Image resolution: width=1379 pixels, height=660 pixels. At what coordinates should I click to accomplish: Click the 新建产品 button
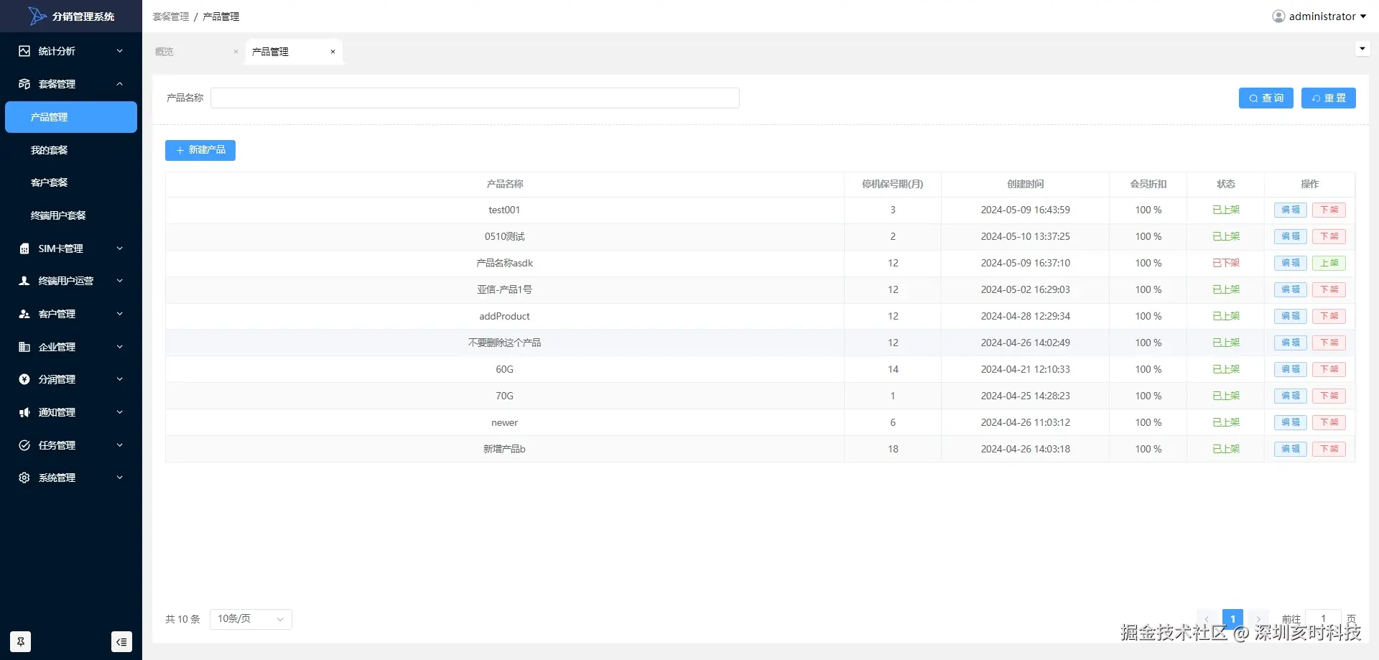200,150
